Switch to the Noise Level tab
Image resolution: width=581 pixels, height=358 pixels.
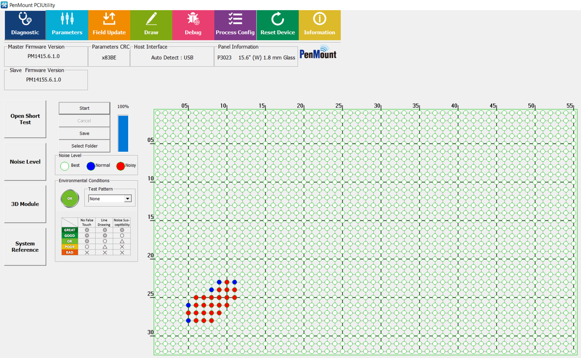[x=25, y=162]
